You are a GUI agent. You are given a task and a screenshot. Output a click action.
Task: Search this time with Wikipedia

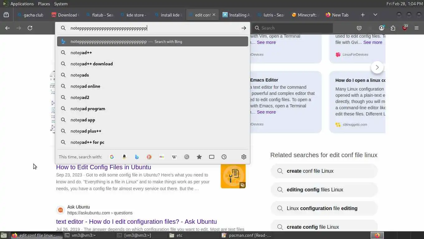[174, 157]
